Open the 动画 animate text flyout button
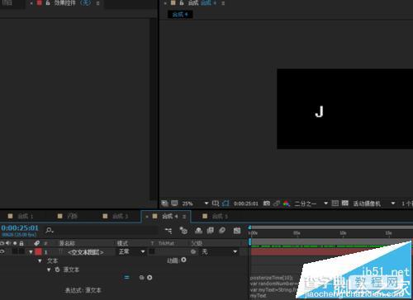Viewport: 413px width, 300px height. (183, 260)
